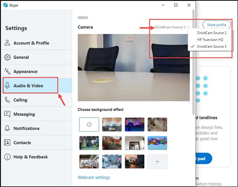
Task: Select no background effect option
Action: (x=89, y=124)
